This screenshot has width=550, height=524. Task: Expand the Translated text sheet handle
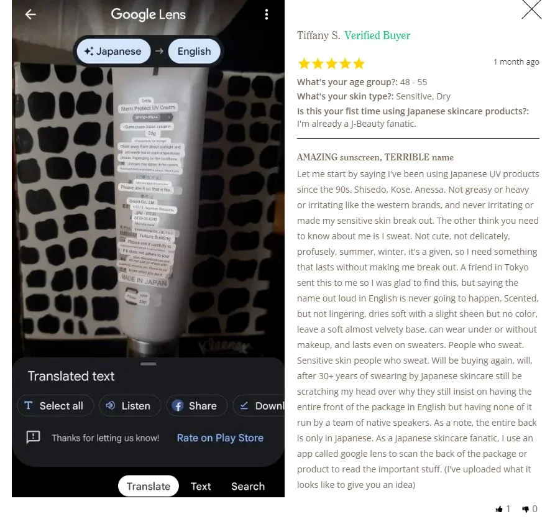tap(149, 364)
